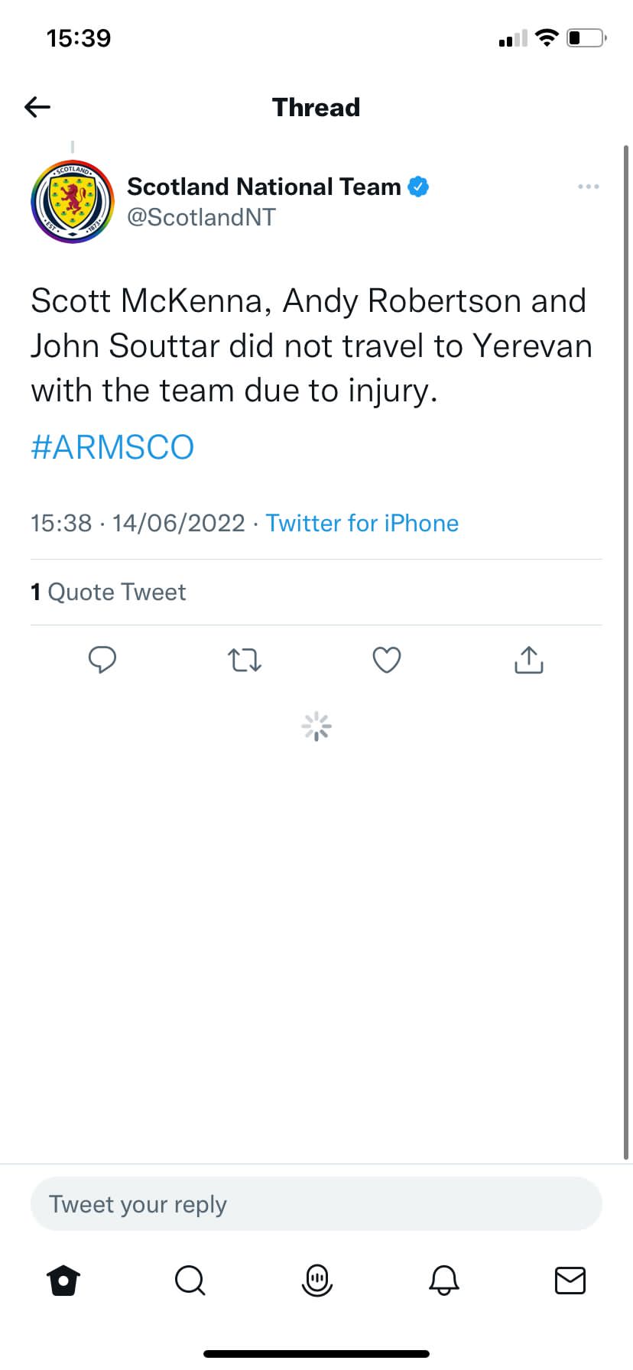Viewport: 633px width, 1370px height.
Task: Tap the tweet timestamp 15:38 · 14/06/2022
Action: 138,523
